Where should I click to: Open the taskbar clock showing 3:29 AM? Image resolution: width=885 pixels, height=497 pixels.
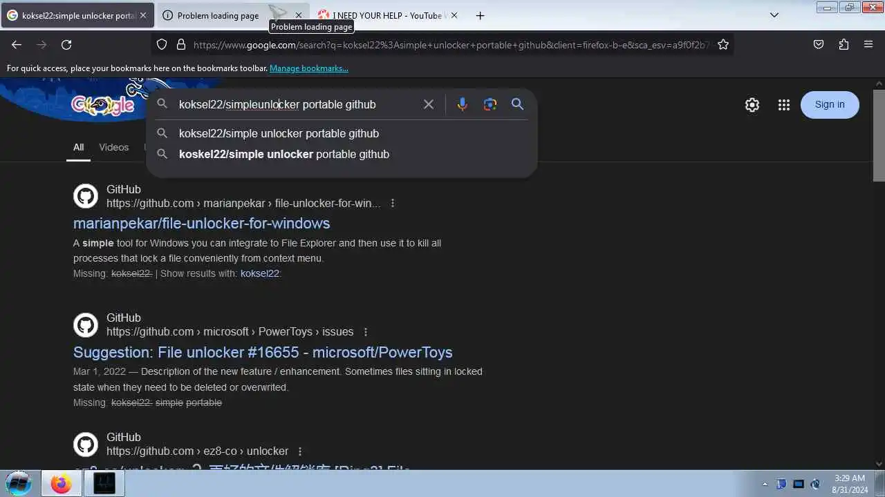pos(849,484)
